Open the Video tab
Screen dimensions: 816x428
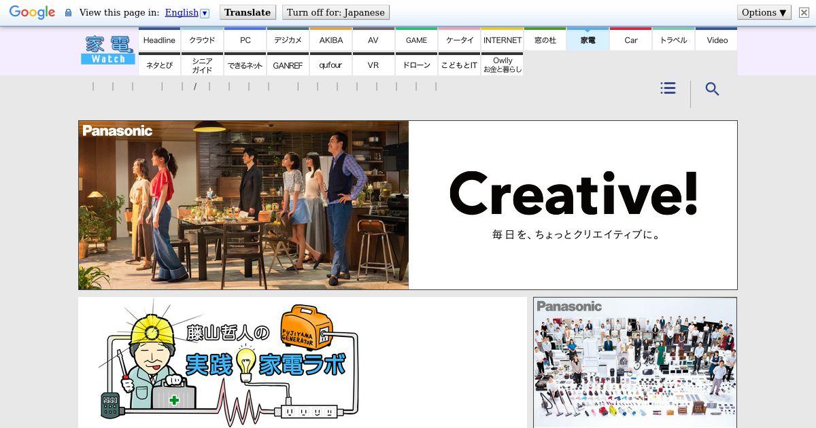tap(717, 39)
